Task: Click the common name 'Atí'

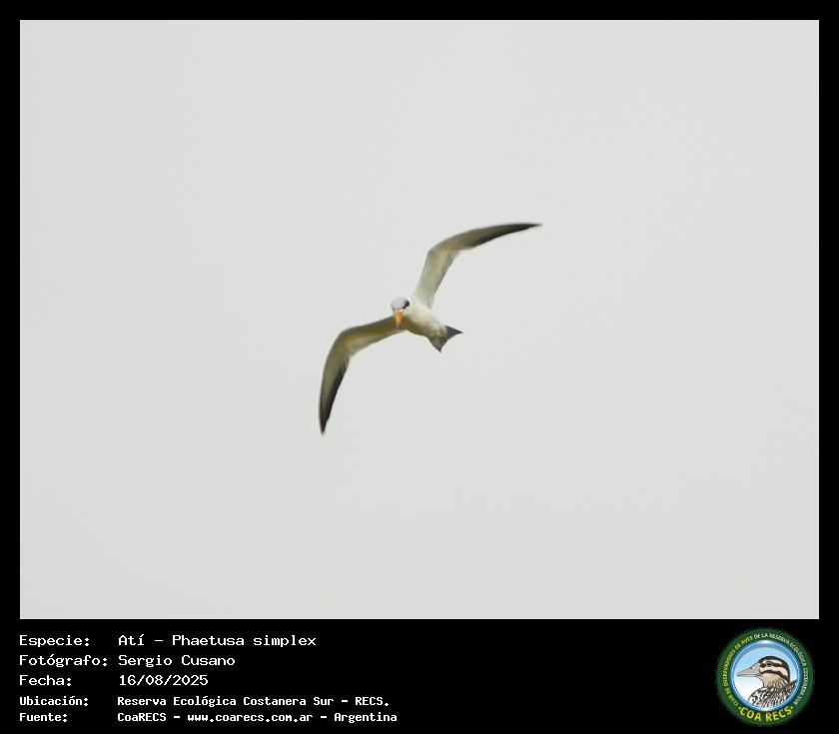Action: click(132, 640)
